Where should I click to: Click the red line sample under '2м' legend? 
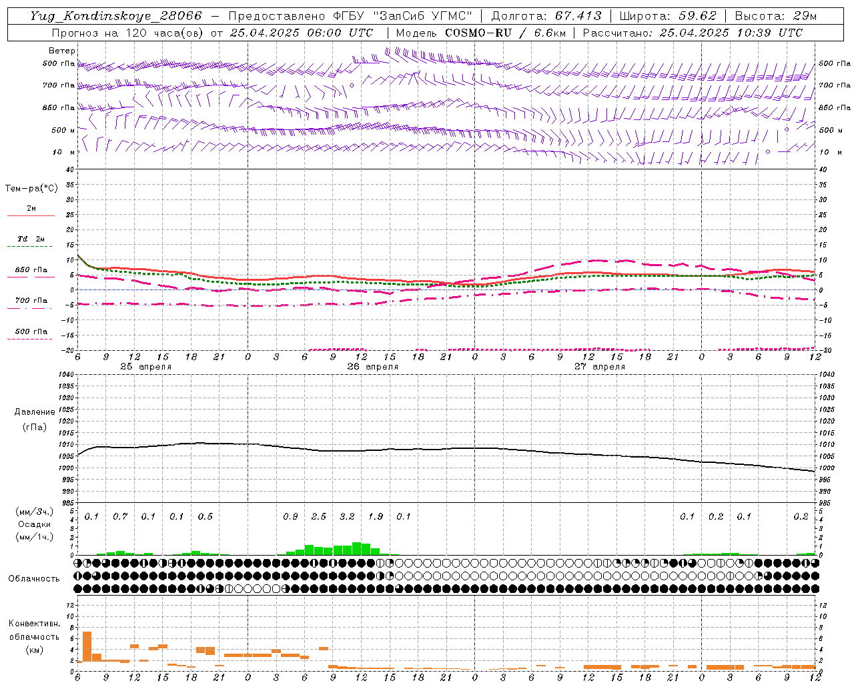[x=31, y=216]
